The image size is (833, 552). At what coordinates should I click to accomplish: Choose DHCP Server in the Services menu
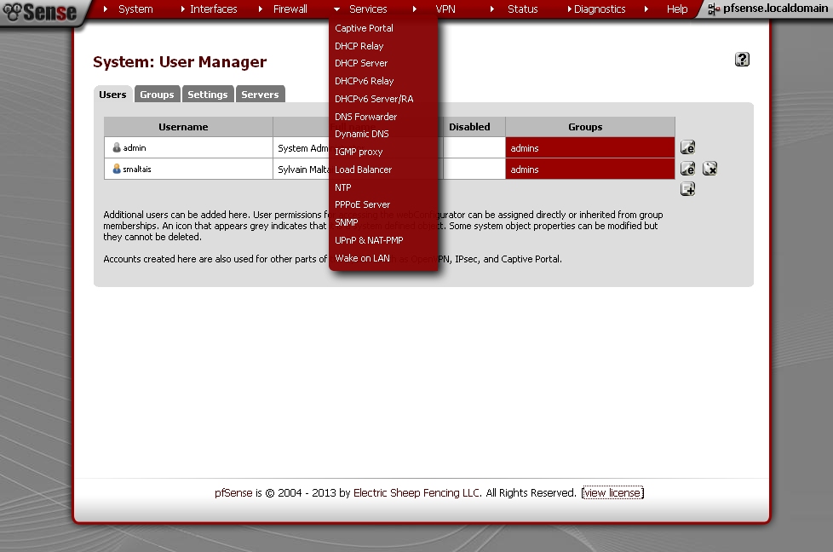(361, 63)
